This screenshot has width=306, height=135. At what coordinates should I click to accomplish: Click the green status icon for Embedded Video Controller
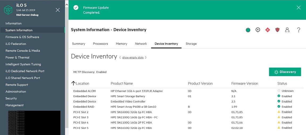(x=279, y=101)
